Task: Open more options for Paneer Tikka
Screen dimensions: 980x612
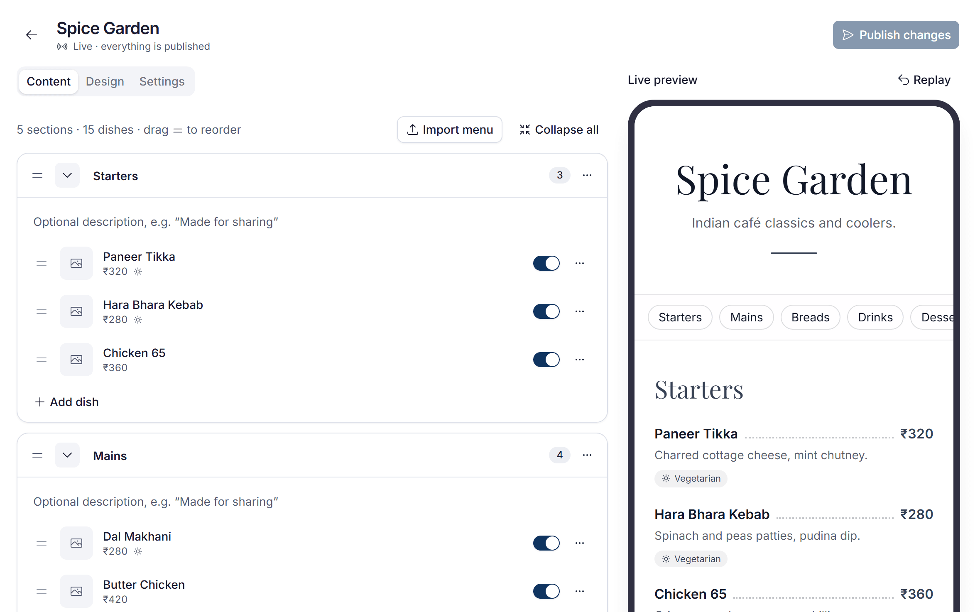Action: click(x=580, y=263)
